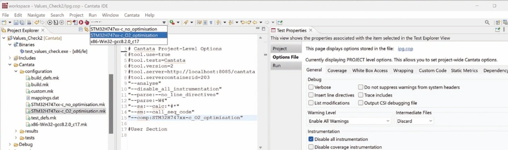Click line "#tool.tests=Cantata" in editor

click(x=157, y=60)
